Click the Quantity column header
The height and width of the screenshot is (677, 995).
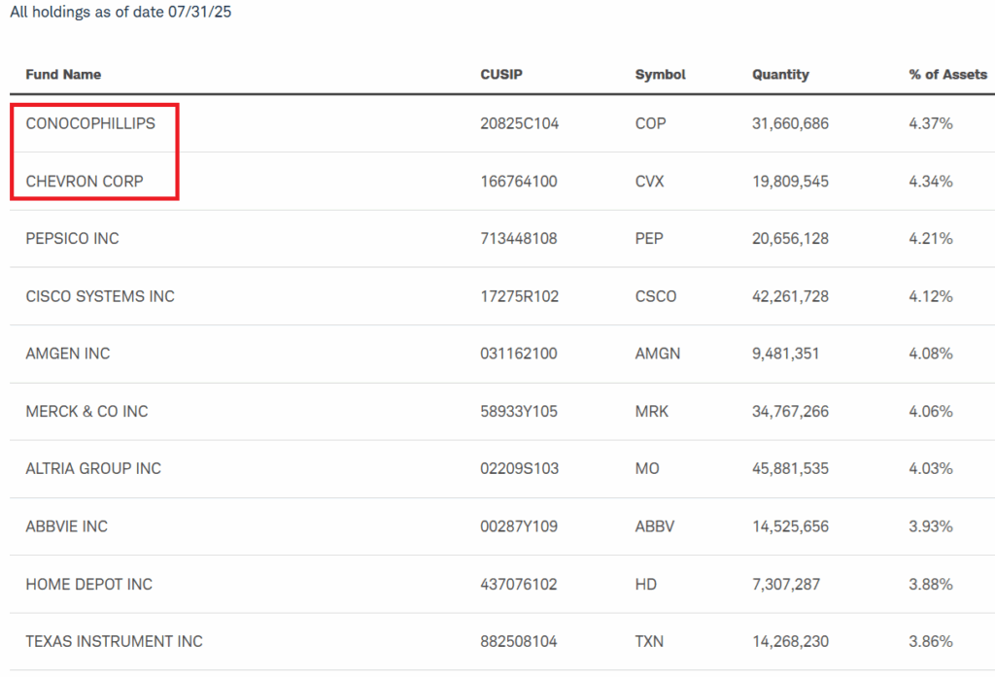coord(780,74)
